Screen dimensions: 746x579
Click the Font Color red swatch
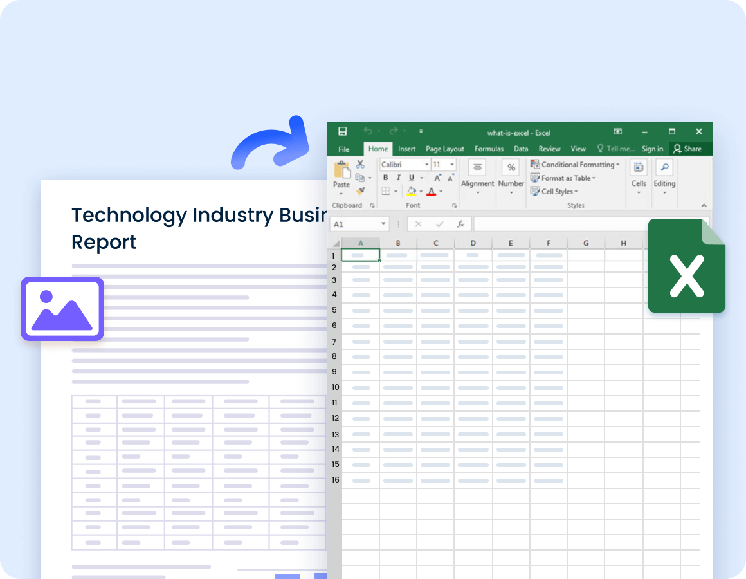pyautogui.click(x=432, y=192)
